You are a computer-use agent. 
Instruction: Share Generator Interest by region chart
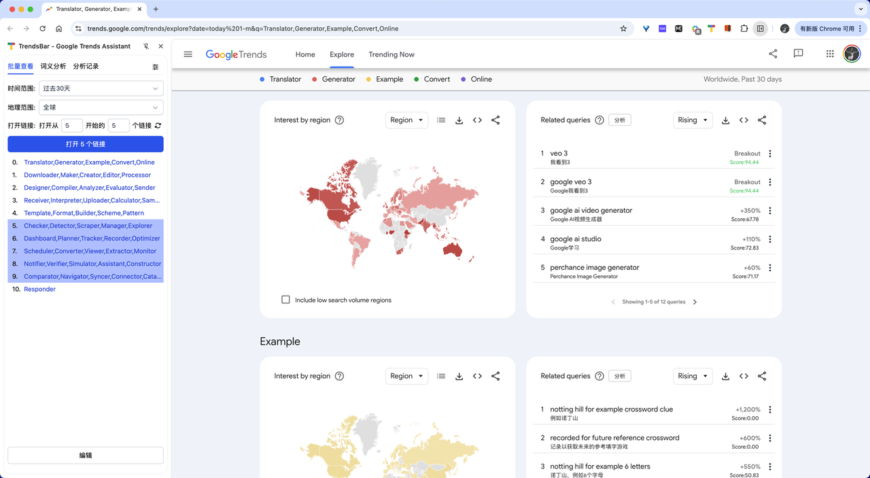pos(495,120)
